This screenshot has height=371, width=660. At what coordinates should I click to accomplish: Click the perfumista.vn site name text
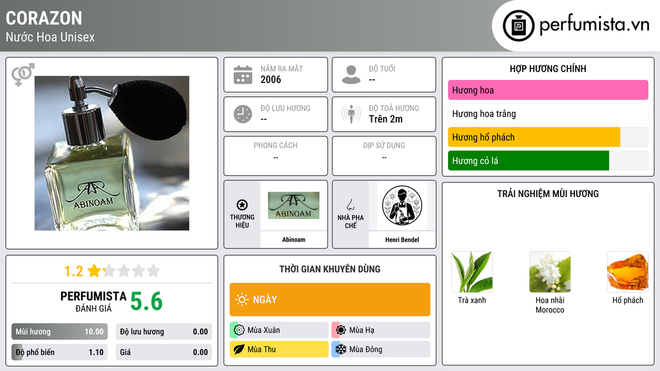(x=594, y=24)
